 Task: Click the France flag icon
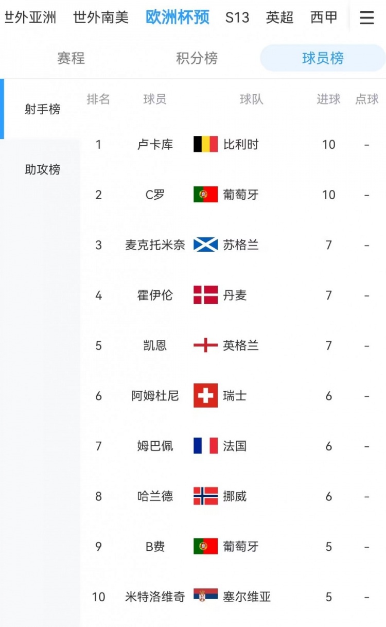[205, 446]
